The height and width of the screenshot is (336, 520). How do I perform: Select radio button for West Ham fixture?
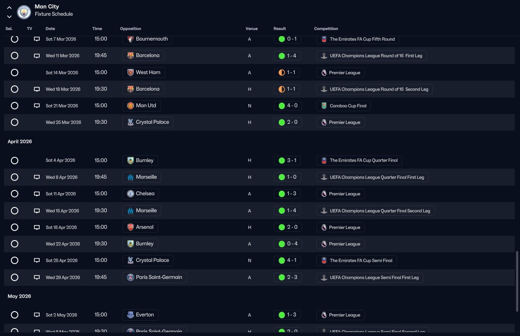[14, 72]
